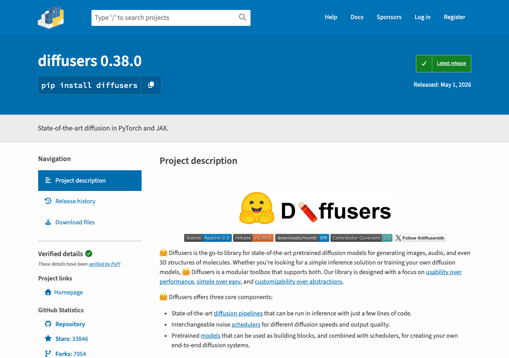
Task: Click the release v0.38.0 badge
Action: pyautogui.click(x=253, y=238)
